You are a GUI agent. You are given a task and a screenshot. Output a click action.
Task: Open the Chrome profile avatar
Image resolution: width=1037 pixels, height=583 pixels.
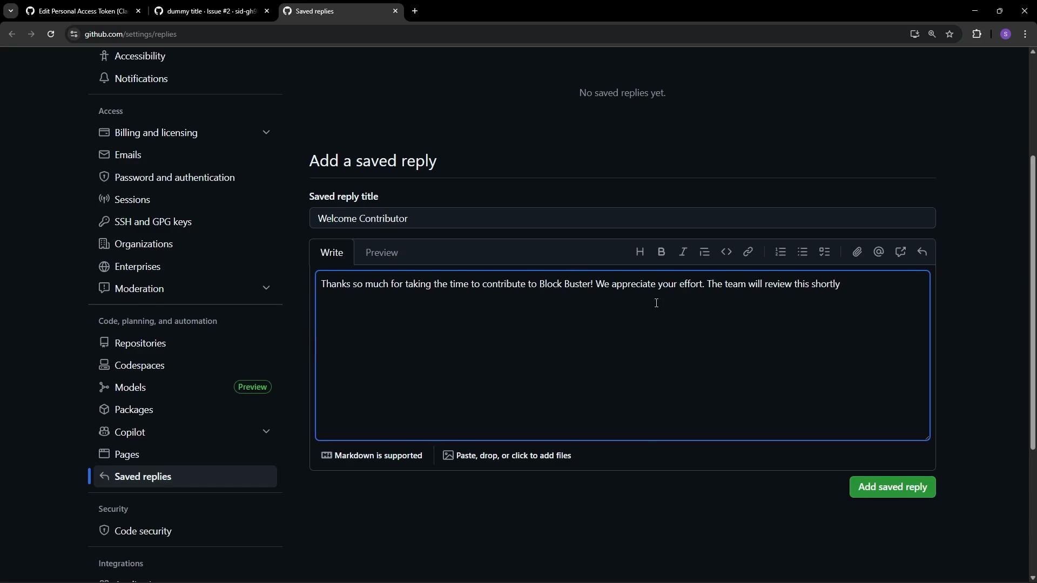pos(1006,34)
